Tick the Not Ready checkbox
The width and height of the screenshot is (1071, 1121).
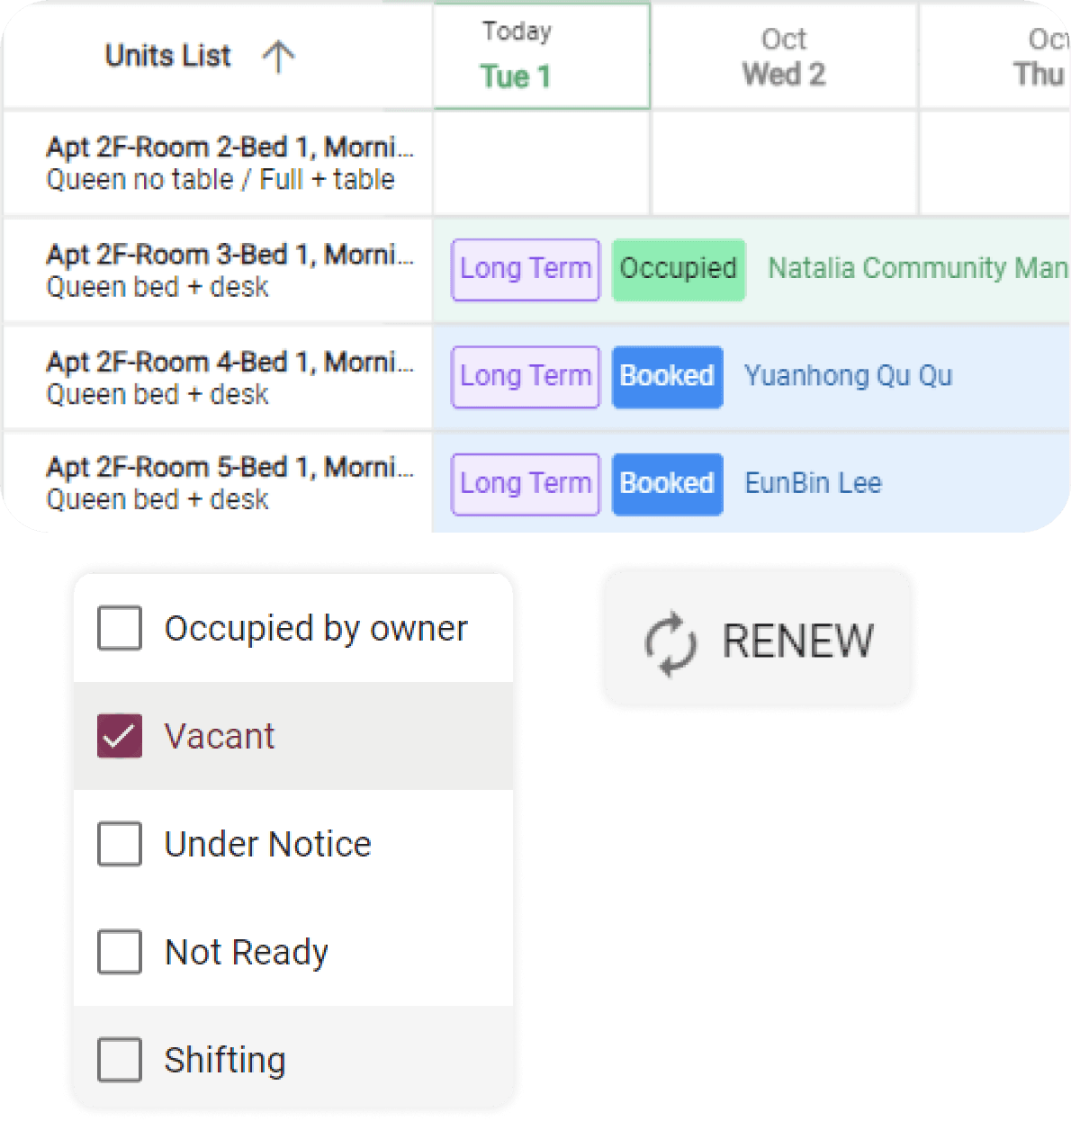point(120,952)
